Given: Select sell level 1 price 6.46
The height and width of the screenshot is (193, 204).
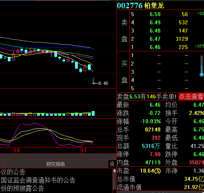Looking at the screenshot, I should pos(155,47).
